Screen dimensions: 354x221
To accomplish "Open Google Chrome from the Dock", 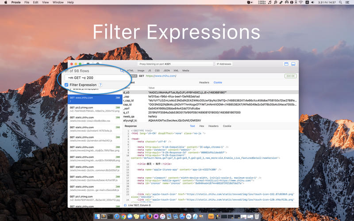I will tap(123, 217).
